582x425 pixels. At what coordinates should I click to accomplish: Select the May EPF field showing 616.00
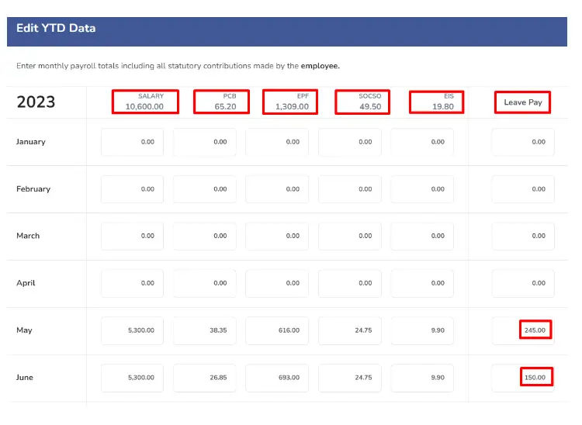point(277,330)
